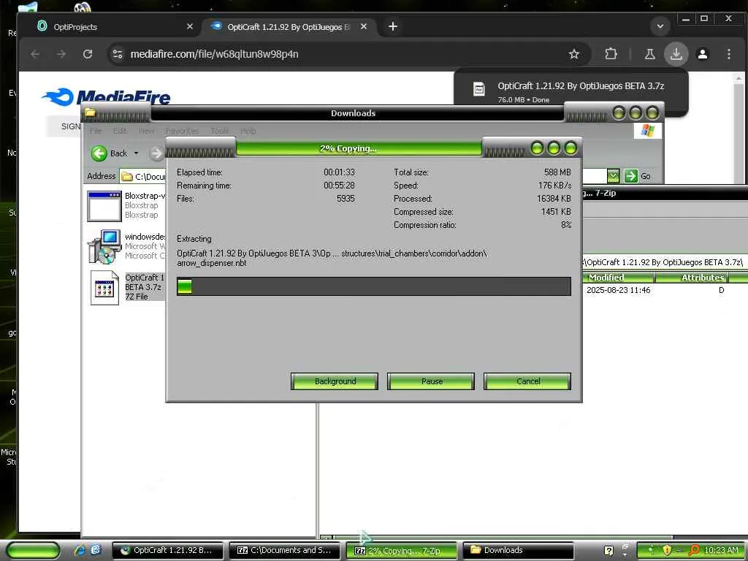Click the taskbar help question mark icon
Viewport: 748px width, 561px height.
coord(608,551)
